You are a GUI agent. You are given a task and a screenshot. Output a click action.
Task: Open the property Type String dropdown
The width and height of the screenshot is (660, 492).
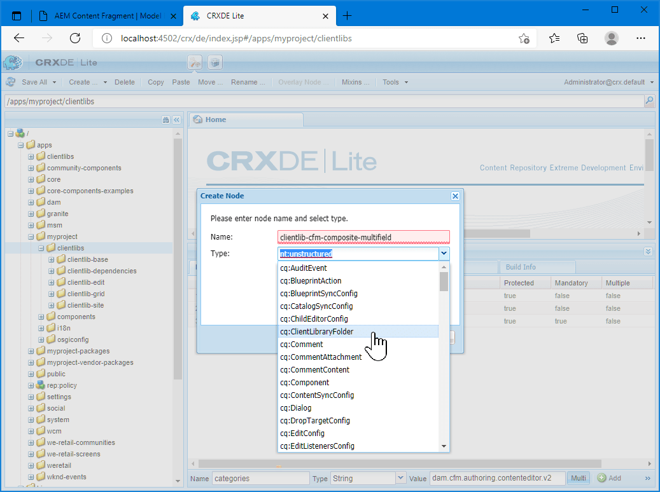[x=401, y=478]
